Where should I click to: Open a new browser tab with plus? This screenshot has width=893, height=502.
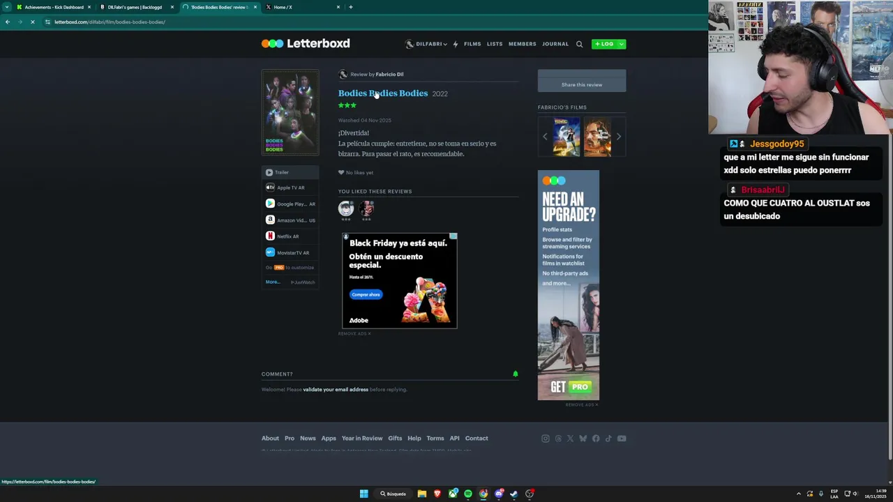[351, 7]
